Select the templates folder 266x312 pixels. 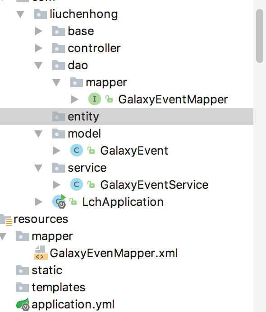[x=59, y=287]
